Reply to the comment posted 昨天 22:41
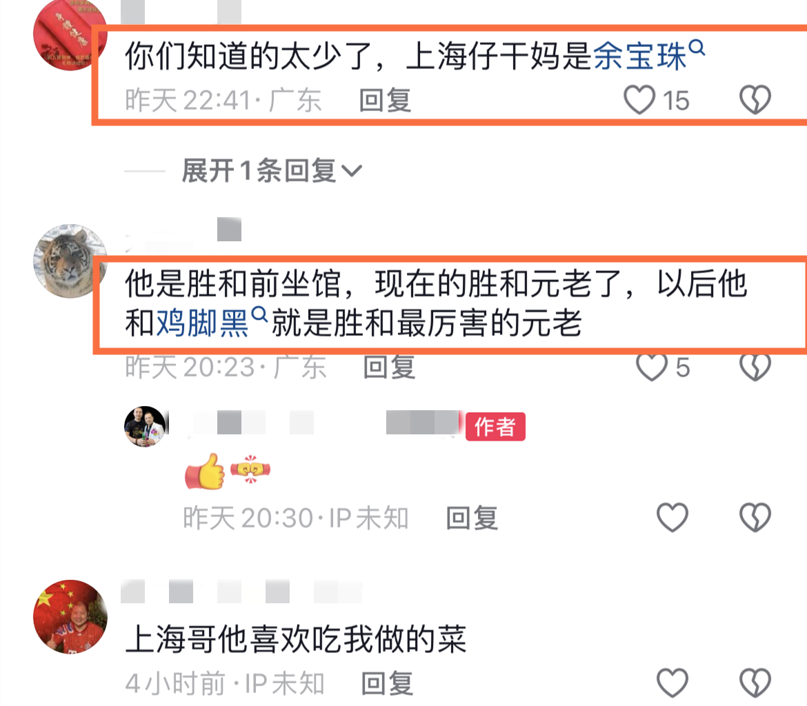The height and width of the screenshot is (706, 807). (x=385, y=101)
